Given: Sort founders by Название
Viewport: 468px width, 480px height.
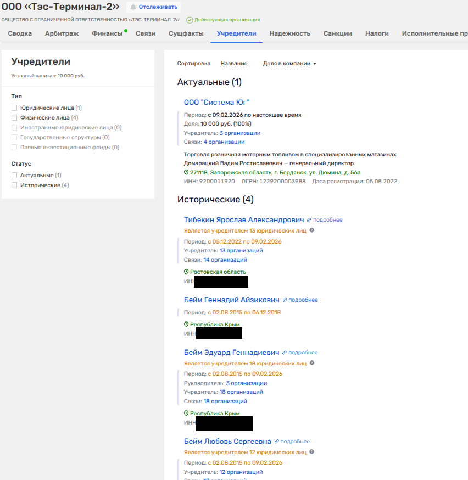Looking at the screenshot, I should pyautogui.click(x=233, y=64).
